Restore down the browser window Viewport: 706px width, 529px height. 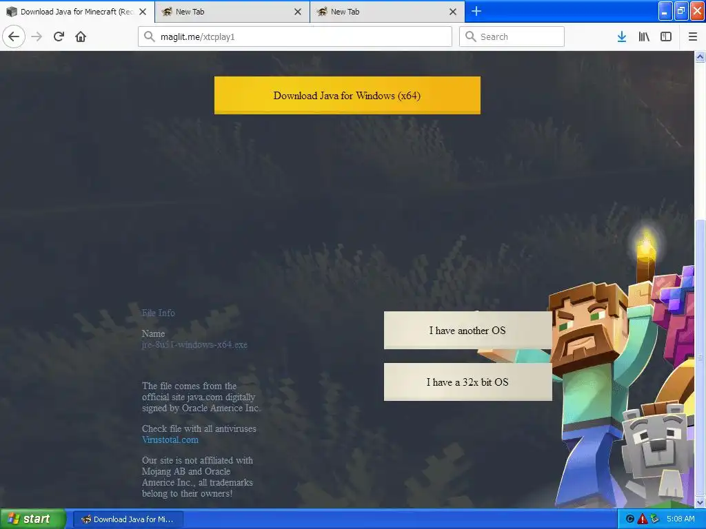tap(681, 11)
